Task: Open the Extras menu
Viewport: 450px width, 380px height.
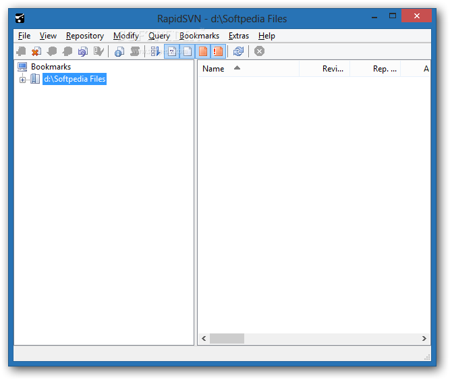Action: coord(238,36)
